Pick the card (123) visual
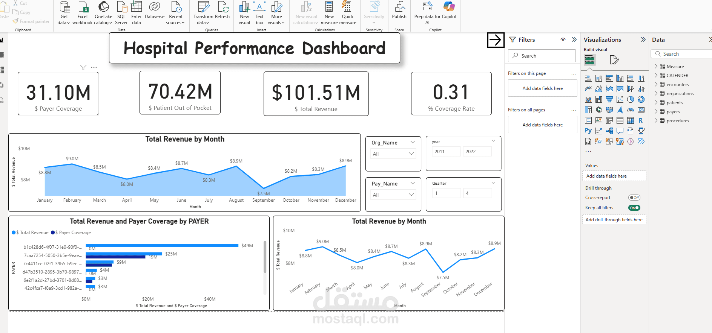The width and height of the screenshot is (712, 333). click(641, 110)
